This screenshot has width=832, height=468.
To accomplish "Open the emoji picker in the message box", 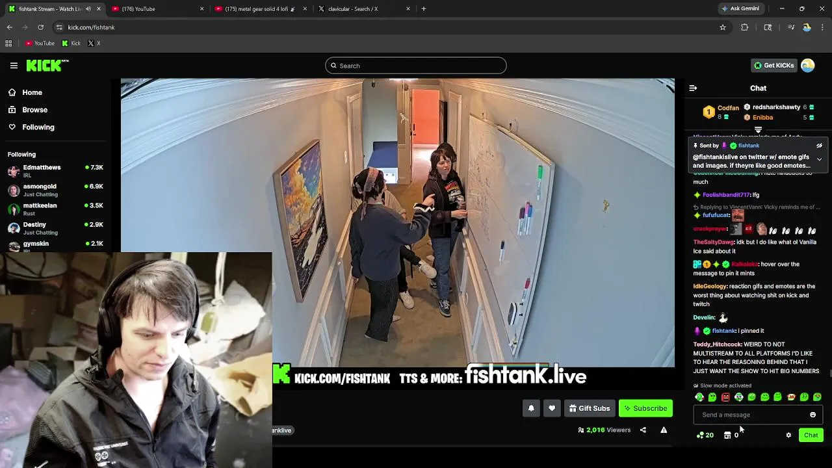I will pos(812,415).
